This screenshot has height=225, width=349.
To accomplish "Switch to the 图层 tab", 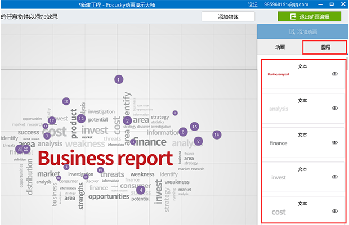I will coord(325,47).
